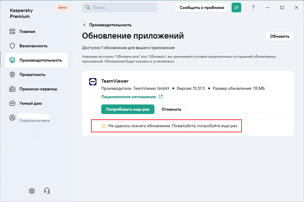This screenshot has height=202, width=304.
Task: Open the Главная section
Action: click(x=27, y=31)
